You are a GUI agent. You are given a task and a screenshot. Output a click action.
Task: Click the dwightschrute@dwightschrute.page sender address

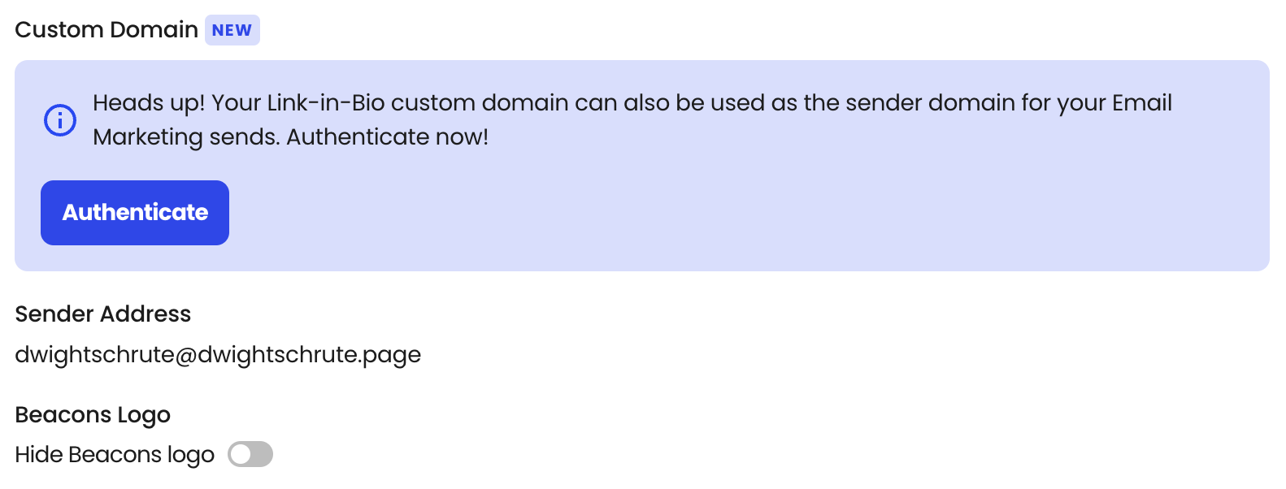point(218,354)
